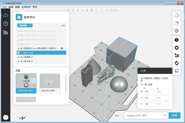Viewport: 185px width, 123px height.
Task: Select the 5倍立方.stl row
Action: click(x=41, y=53)
